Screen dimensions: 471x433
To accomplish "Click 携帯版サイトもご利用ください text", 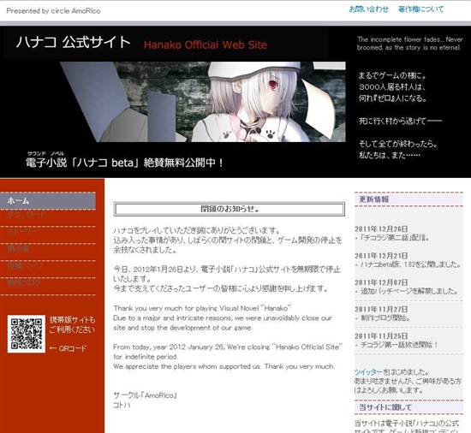I will (72, 324).
